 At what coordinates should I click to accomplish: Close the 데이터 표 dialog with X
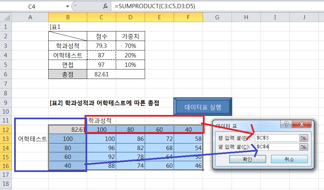coord(303,124)
